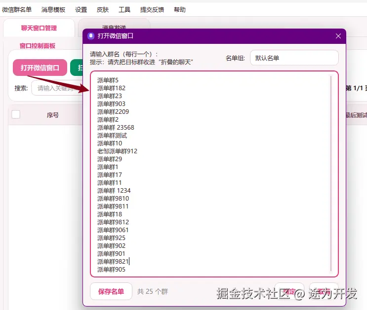Click the 共 25 个群 count label

[152, 292]
